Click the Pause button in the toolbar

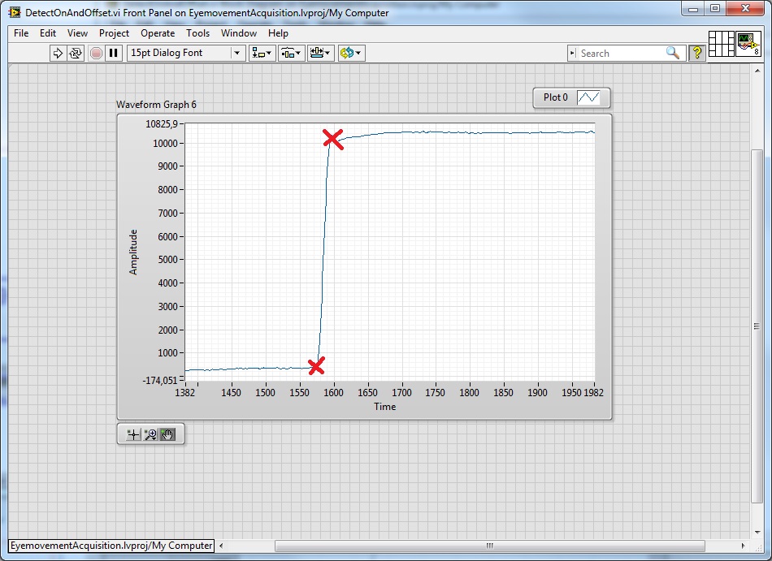pyautogui.click(x=114, y=53)
